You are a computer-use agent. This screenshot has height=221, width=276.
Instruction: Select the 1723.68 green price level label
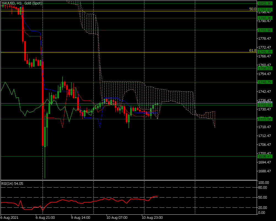coord(265,119)
